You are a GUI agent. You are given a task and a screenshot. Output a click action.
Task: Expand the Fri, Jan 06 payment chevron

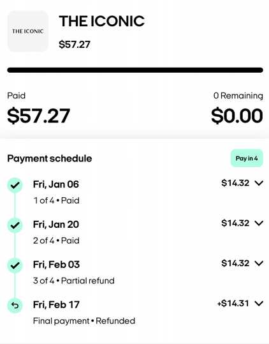point(259,183)
